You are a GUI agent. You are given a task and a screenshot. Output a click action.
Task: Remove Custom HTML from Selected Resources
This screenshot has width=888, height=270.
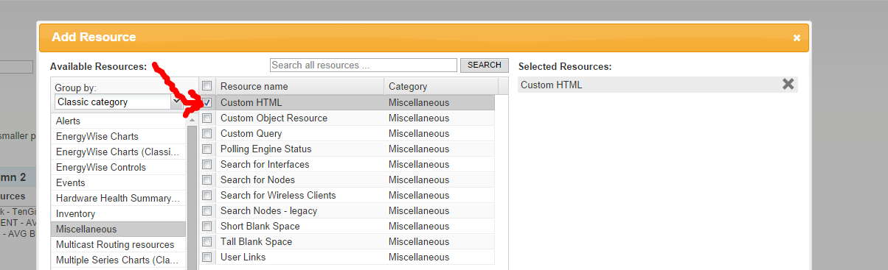click(788, 85)
